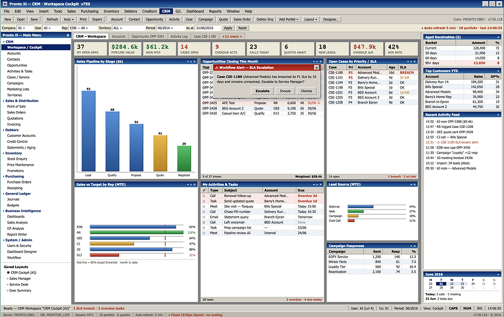Screen dimensions: 504x317
Task: Collapse the CRM tree section
Action: 3,42
